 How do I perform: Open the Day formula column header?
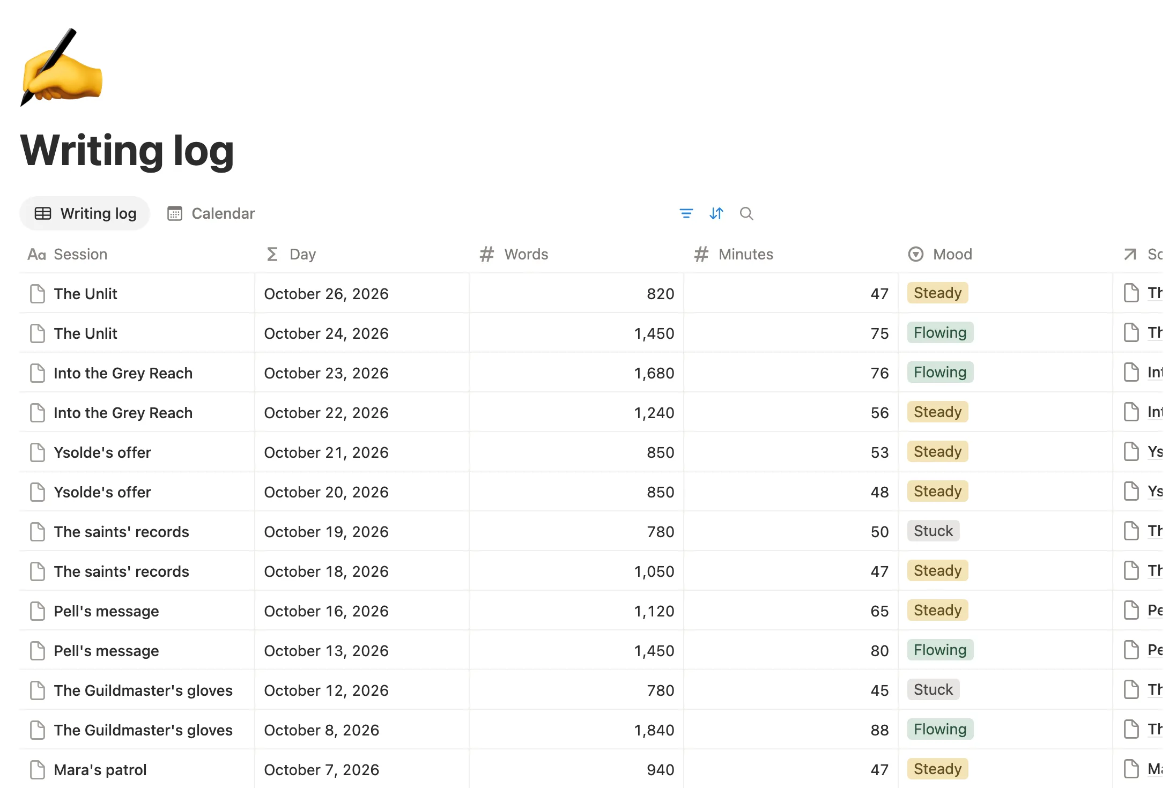(x=362, y=254)
